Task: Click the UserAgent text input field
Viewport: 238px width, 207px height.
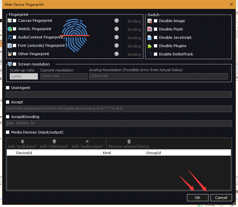Action: [119, 94]
